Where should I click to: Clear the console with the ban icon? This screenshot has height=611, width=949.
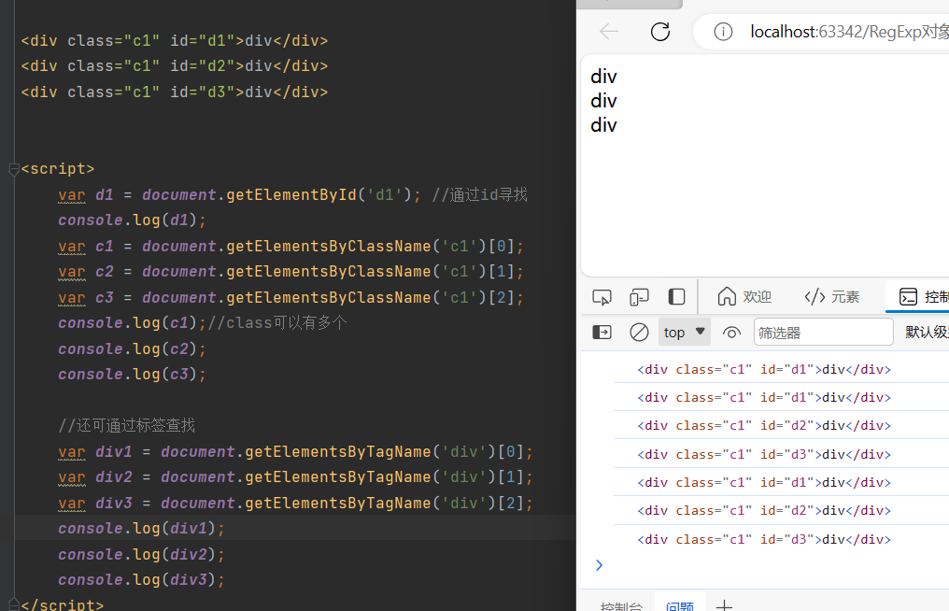click(x=639, y=333)
